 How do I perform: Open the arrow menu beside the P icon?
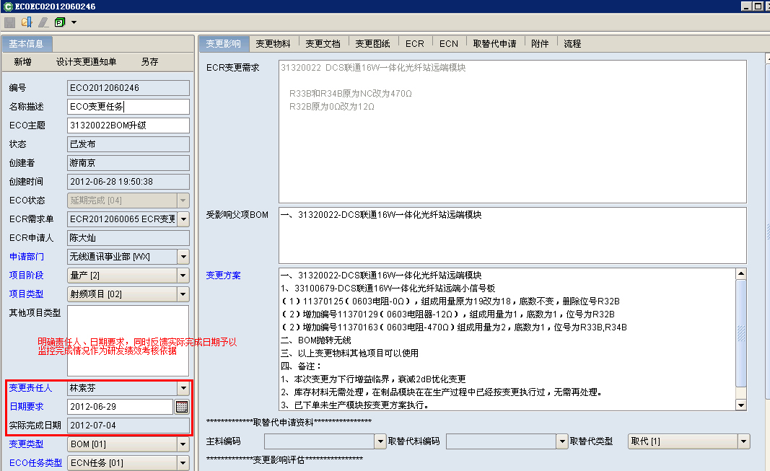click(x=74, y=22)
